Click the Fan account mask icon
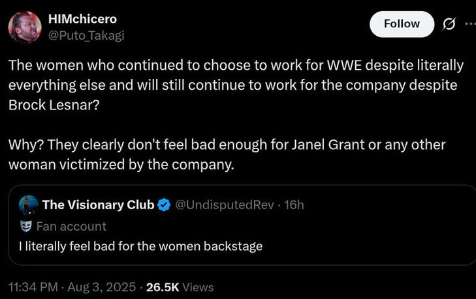 26,226
